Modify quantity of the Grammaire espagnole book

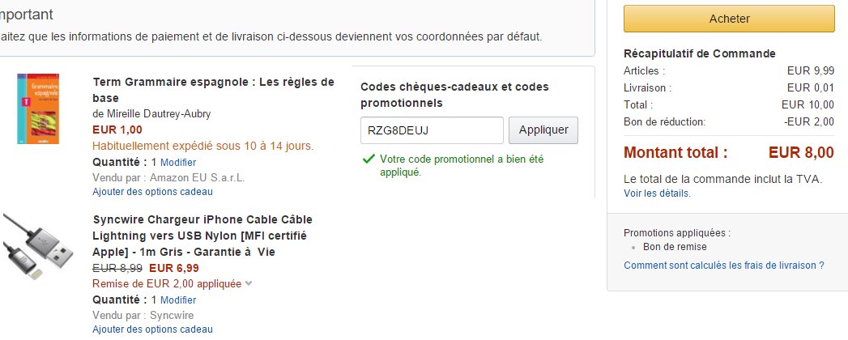click(x=178, y=162)
